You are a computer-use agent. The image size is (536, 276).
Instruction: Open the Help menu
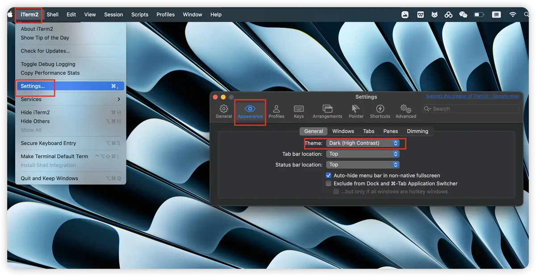(x=216, y=14)
